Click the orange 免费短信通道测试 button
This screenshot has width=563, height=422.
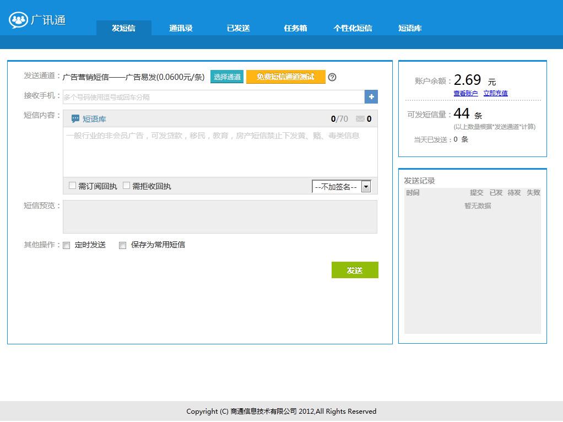(x=285, y=77)
